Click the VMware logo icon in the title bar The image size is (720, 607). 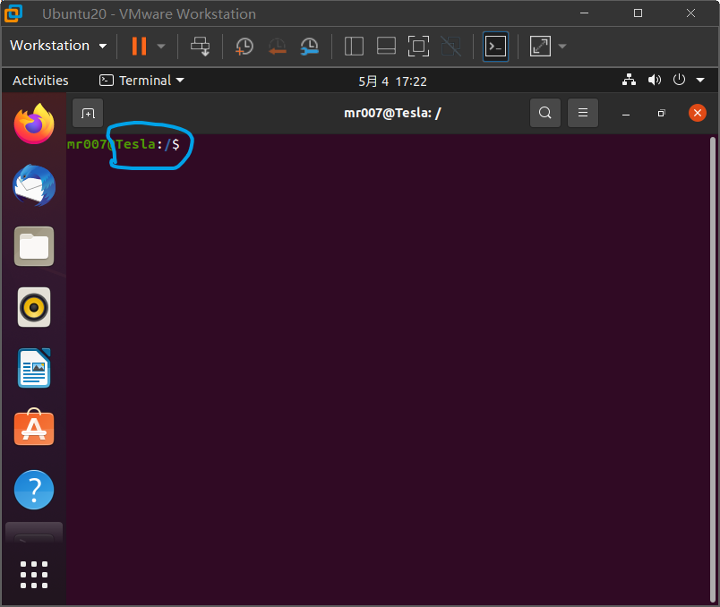pos(13,13)
